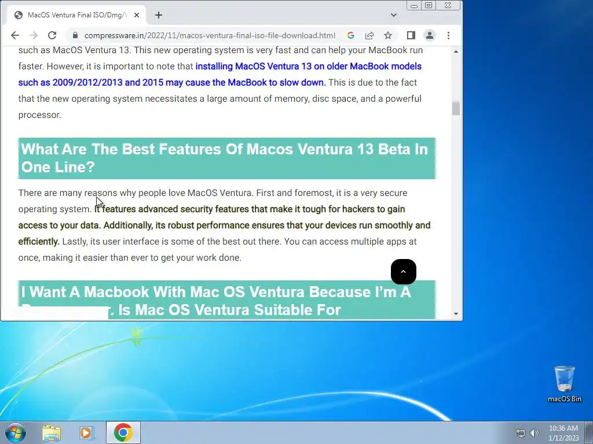The width and height of the screenshot is (593, 444).
Task: Expand the tab search dropdown arrow
Action: tap(394, 15)
